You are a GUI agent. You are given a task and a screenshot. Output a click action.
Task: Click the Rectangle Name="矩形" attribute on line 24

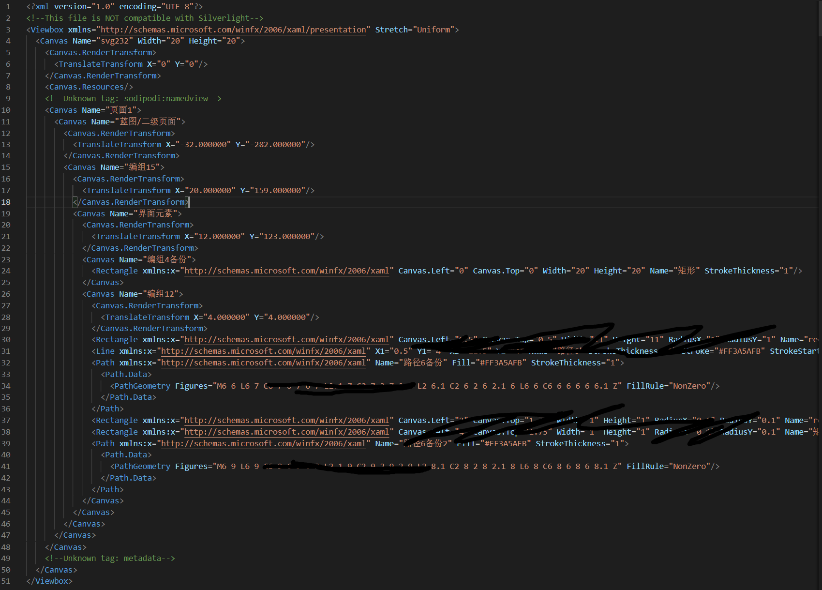(x=674, y=271)
